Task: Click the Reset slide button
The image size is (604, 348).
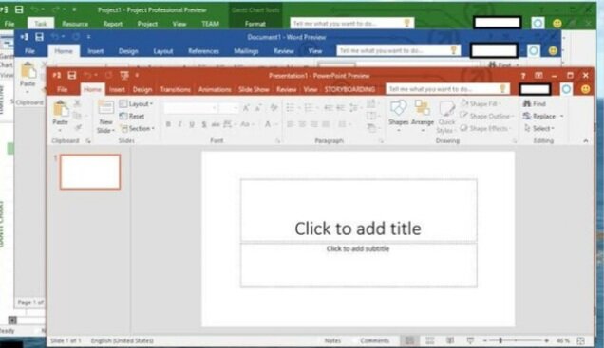Action: click(132, 116)
